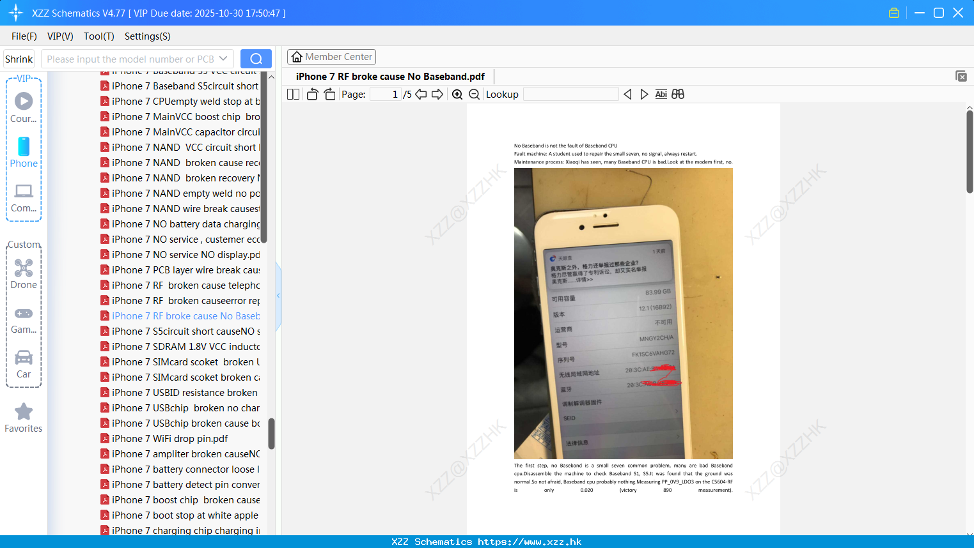Image resolution: width=974 pixels, height=548 pixels.
Task: Go to previous page arrow
Action: tap(421, 95)
